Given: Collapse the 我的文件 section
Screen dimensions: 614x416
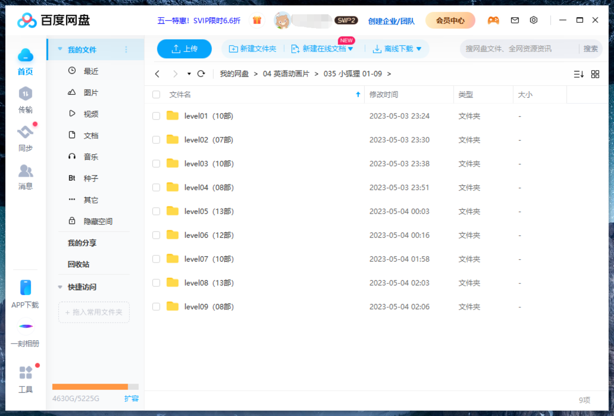Looking at the screenshot, I should [59, 49].
